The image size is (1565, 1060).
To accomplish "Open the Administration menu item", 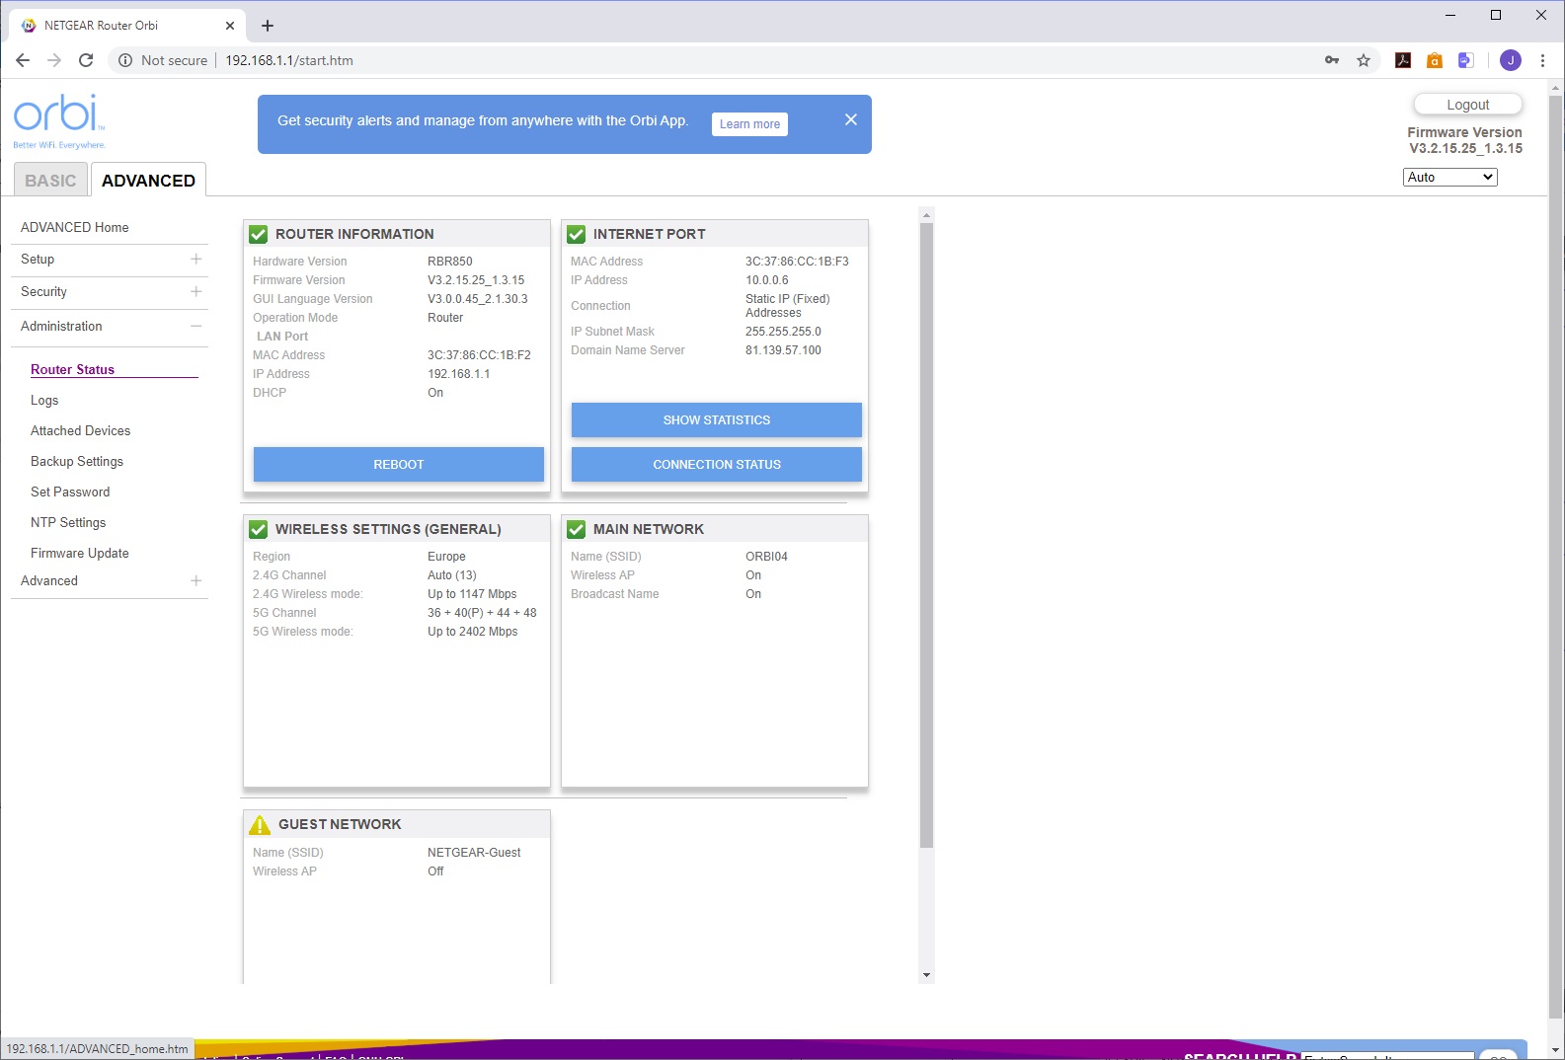I will pyautogui.click(x=61, y=326).
